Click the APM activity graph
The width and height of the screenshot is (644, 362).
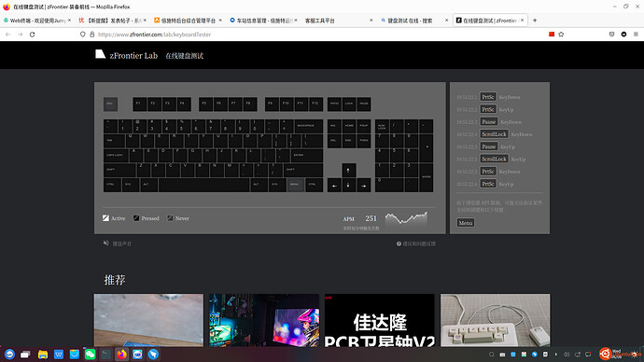tap(406, 217)
